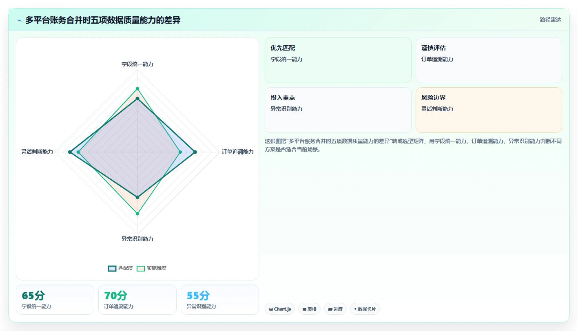Click the 65分 字段统一能力 stat card
This screenshot has height=331, width=578.
(55, 300)
